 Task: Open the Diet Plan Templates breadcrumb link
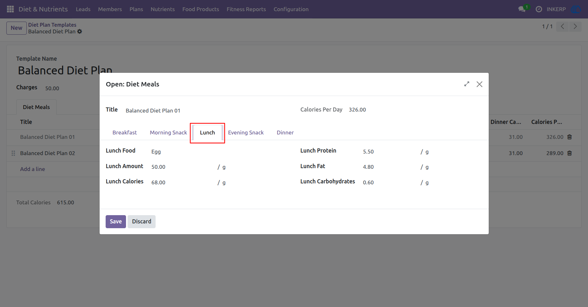tap(52, 25)
